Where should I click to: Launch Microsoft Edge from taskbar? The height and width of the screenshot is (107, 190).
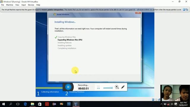[x=25, y=104]
